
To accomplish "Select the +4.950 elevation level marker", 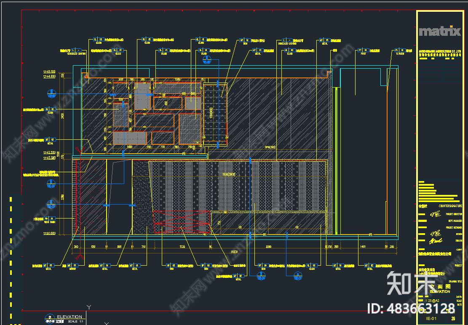I will pyautogui.click(x=50, y=77).
